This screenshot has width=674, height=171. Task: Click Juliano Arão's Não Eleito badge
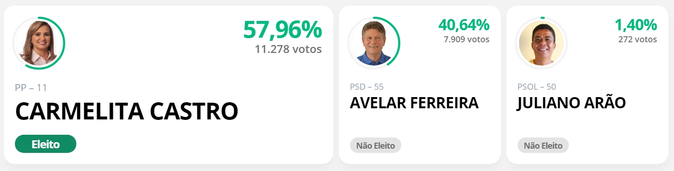(x=543, y=145)
